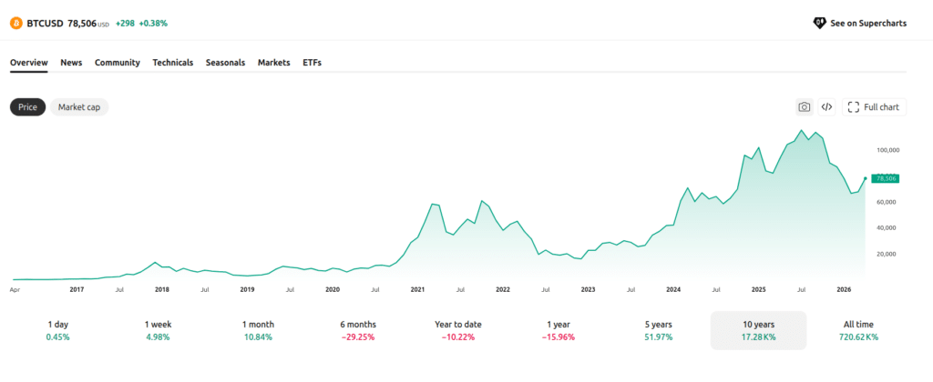933x382 pixels.
Task: Open the Seasonals tab
Action: coord(225,63)
